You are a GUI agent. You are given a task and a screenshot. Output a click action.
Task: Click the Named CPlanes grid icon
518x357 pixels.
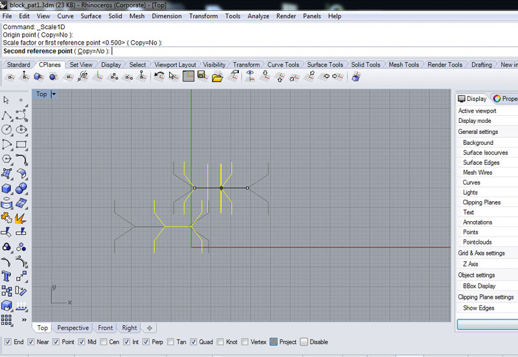(188, 76)
